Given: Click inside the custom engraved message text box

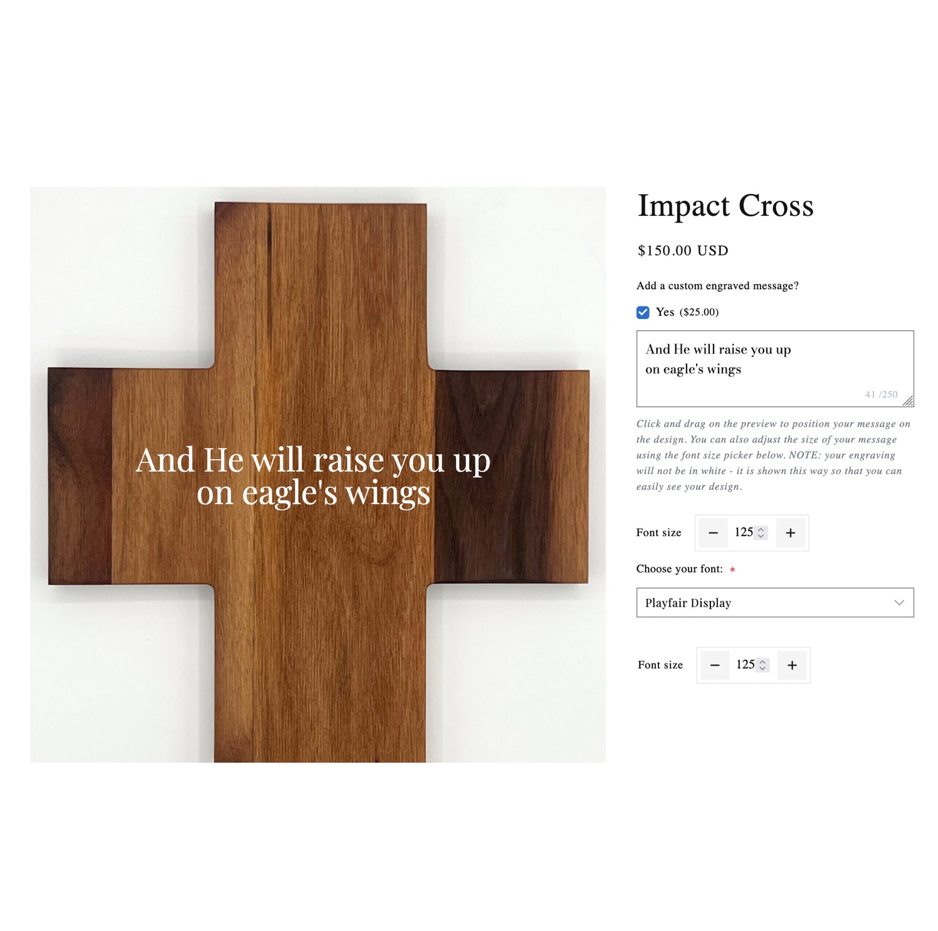Looking at the screenshot, I should [x=775, y=369].
